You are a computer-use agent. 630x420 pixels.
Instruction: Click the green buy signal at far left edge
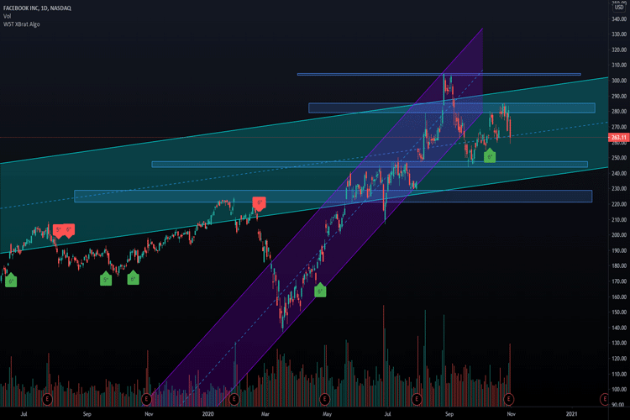10,281
